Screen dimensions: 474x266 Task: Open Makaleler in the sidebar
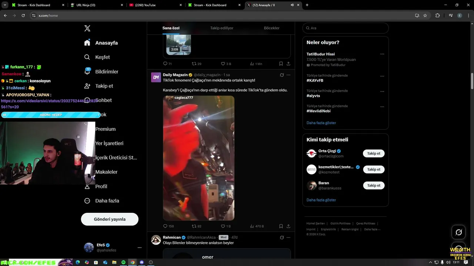click(x=106, y=172)
